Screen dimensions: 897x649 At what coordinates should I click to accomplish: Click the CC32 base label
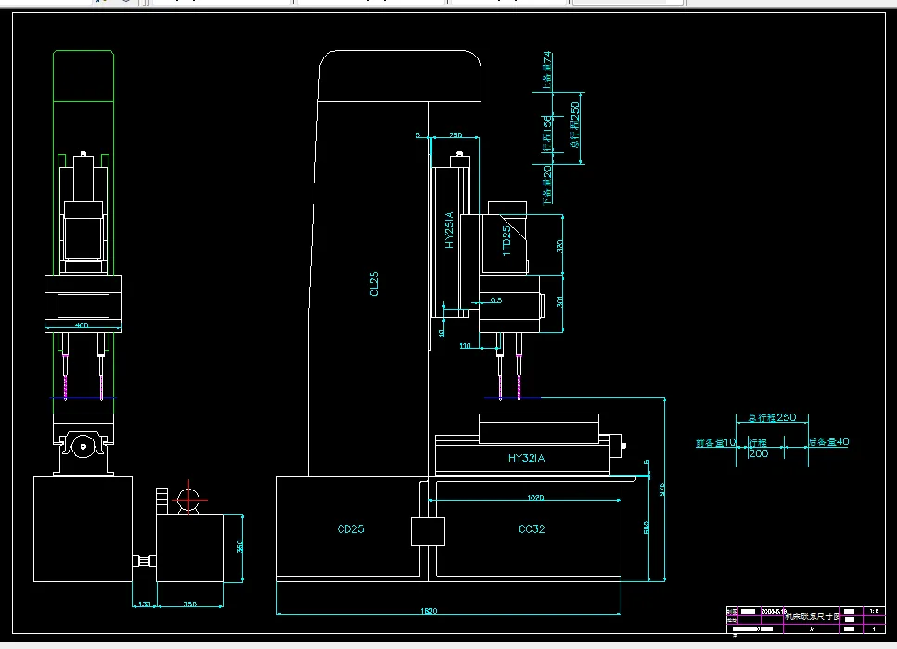pos(532,528)
